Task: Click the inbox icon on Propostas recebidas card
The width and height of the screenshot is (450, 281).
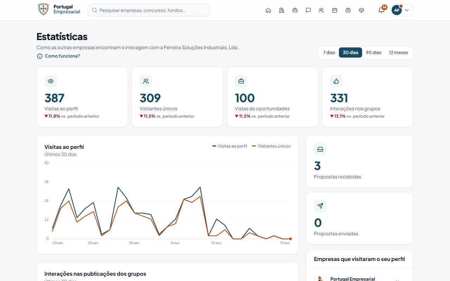Action: [x=320, y=149]
